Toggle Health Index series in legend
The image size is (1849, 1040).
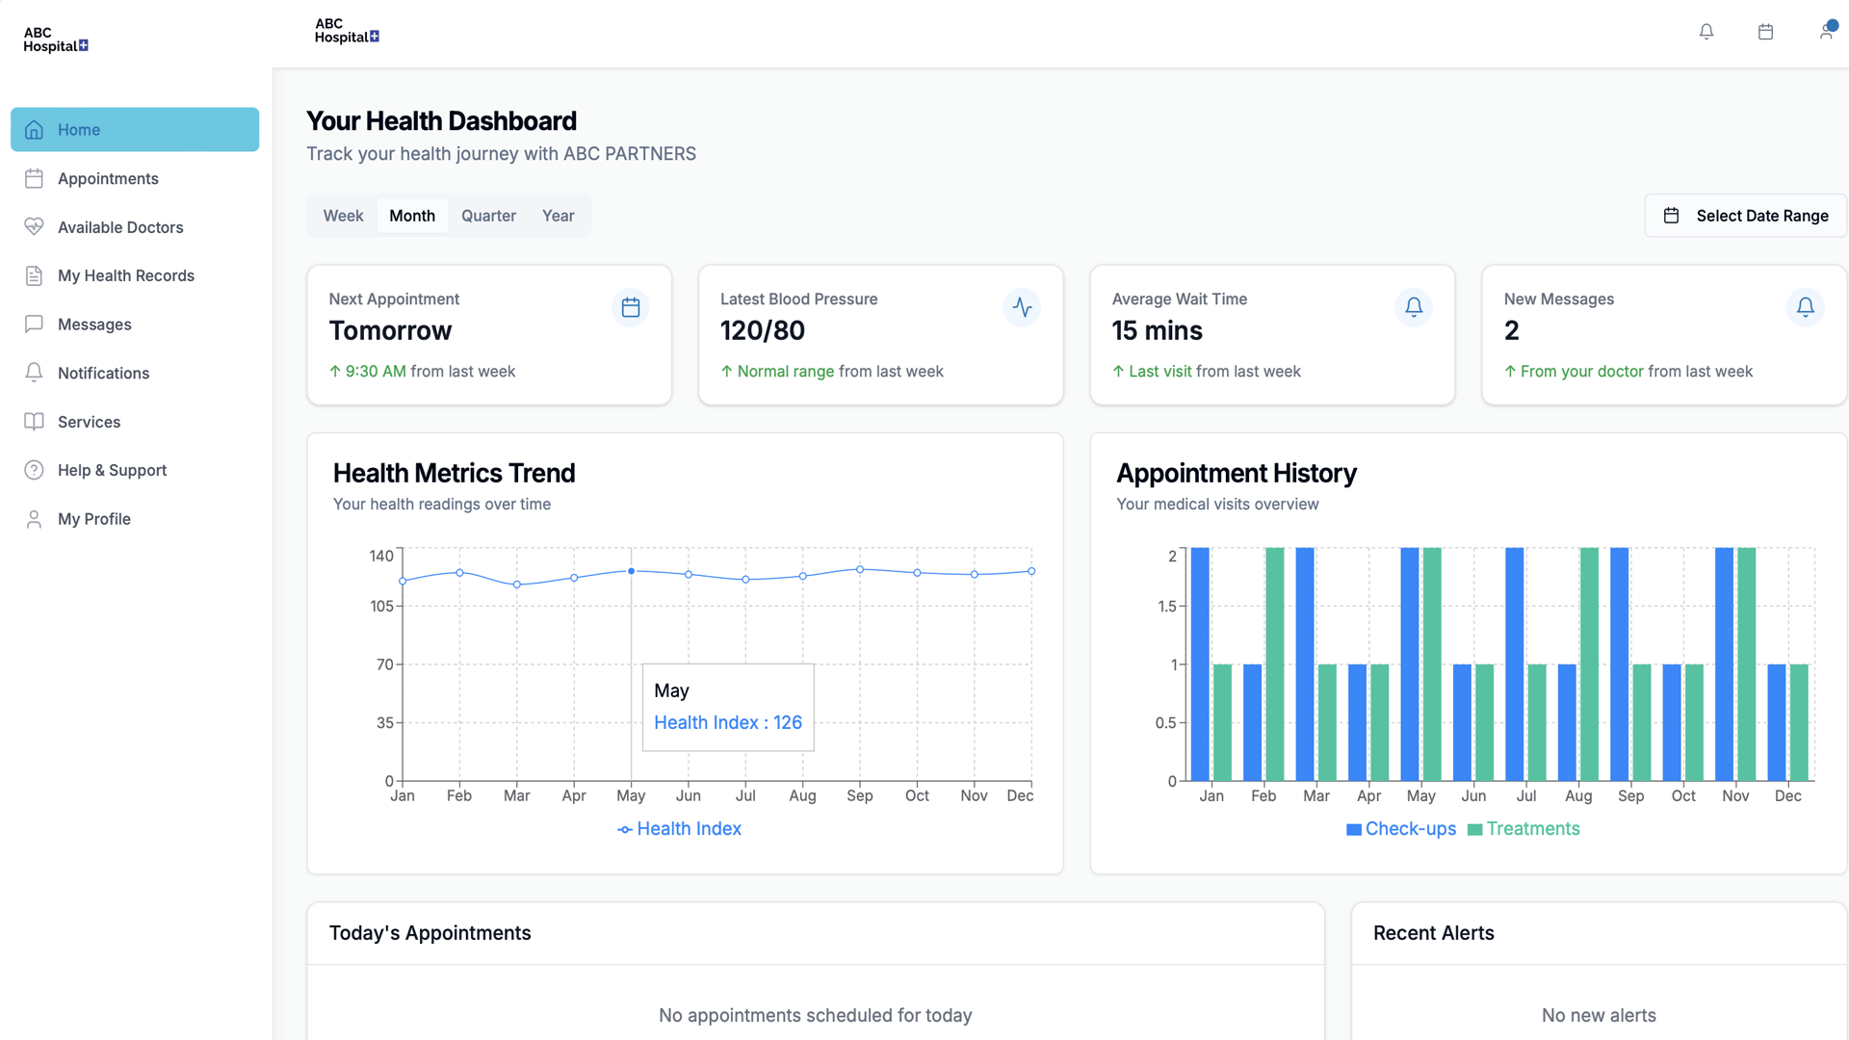[679, 829]
